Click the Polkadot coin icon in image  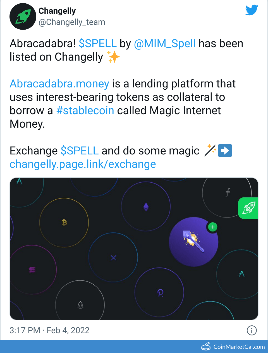click(160, 293)
